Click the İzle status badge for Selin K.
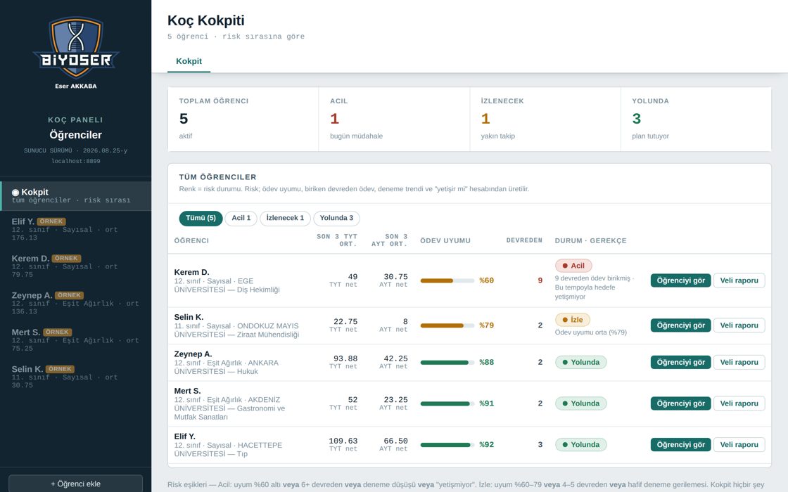 pyautogui.click(x=573, y=320)
